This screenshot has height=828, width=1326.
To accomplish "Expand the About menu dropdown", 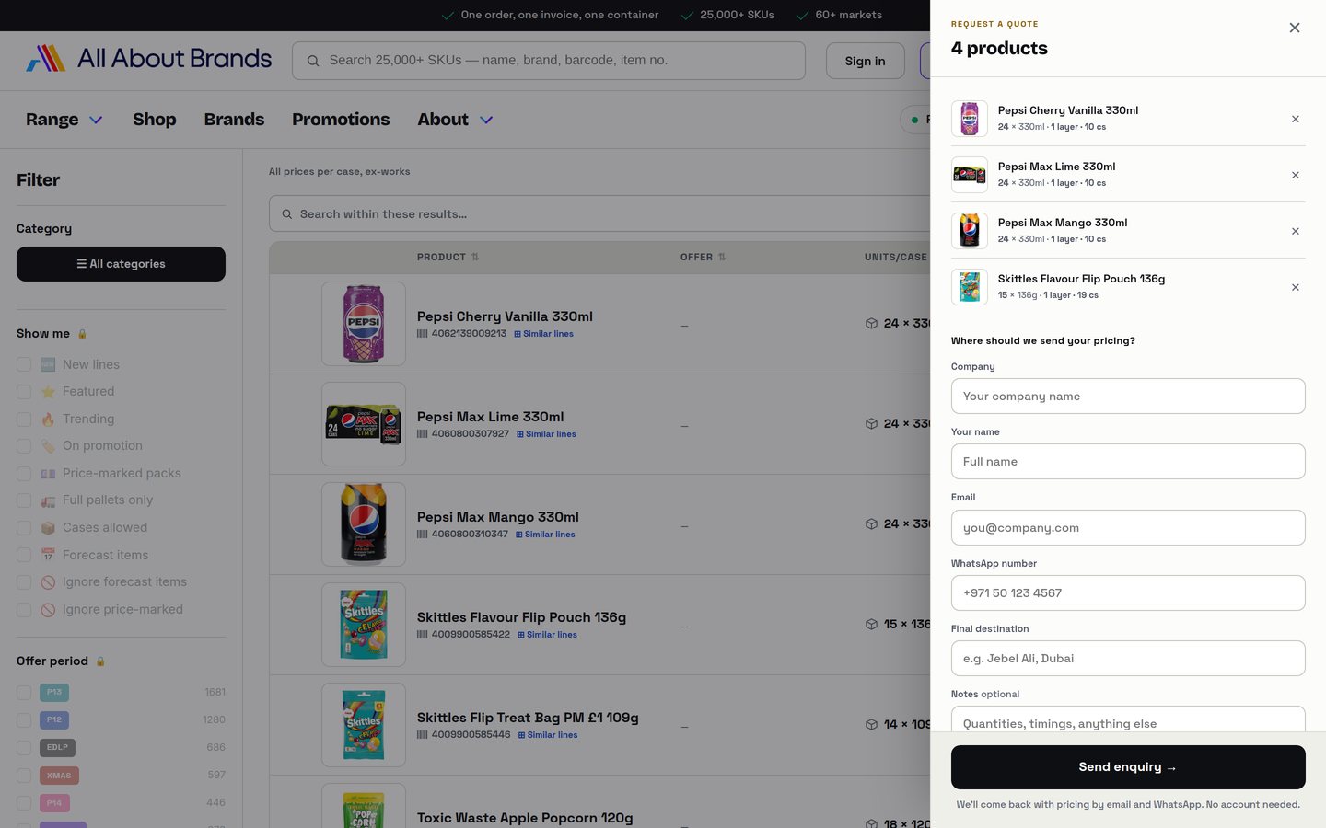I will click(x=456, y=120).
